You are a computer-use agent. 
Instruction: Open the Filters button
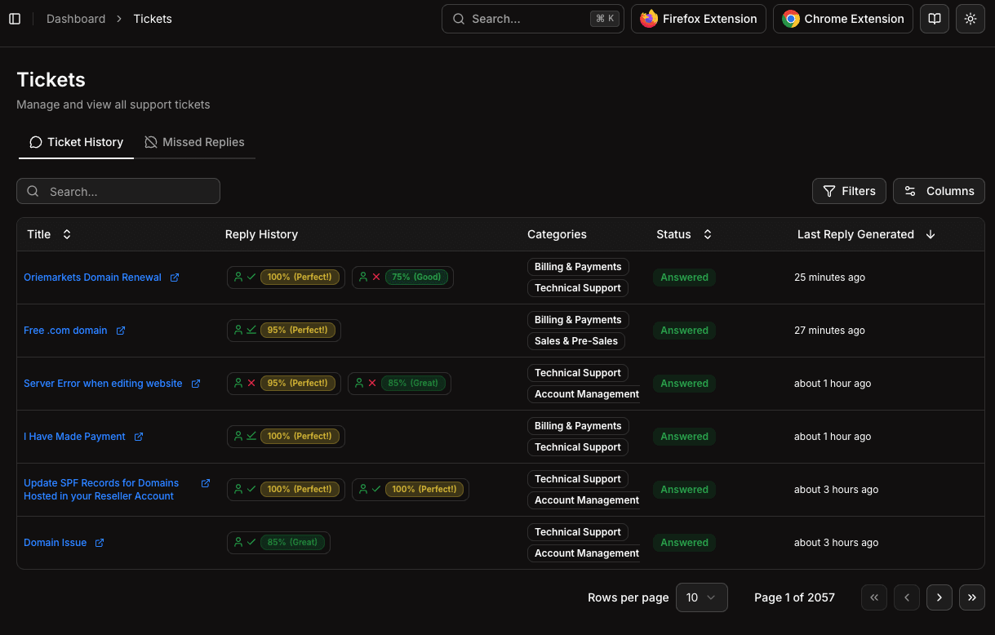pyautogui.click(x=849, y=191)
